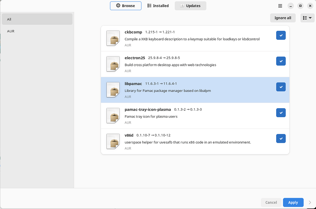Toggle the libpamac update checkbox
Screen dimensions: 316x209
pos(281,87)
